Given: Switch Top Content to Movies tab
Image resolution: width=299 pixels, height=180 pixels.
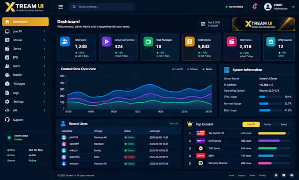Looking at the screenshot, I should click(x=267, y=124).
